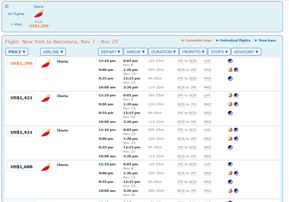Click Iberia logo in Nov 10 arrival result
The height and width of the screenshot is (202, 289).
pos(46,132)
